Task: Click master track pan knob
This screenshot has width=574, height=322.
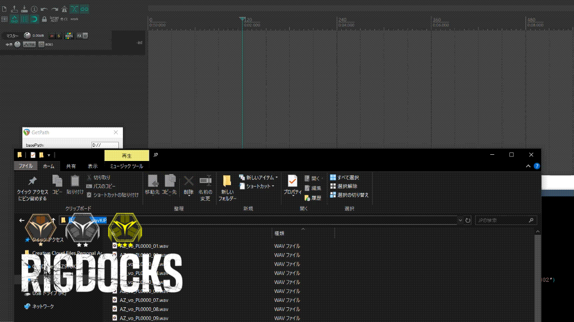Action: point(17,44)
